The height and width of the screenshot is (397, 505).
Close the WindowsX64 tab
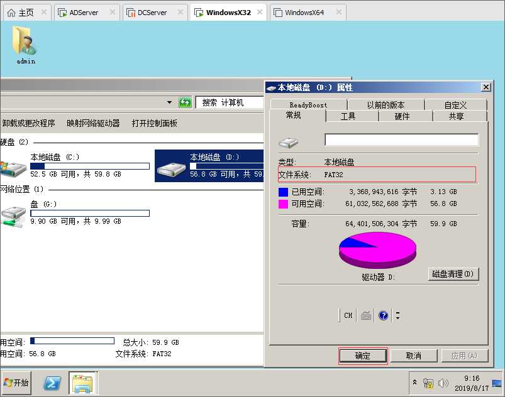click(x=339, y=12)
